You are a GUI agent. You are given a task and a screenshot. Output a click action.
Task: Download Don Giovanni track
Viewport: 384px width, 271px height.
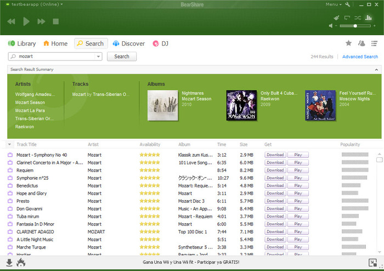(x=275, y=209)
